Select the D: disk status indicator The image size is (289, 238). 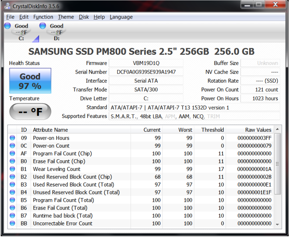click(42, 26)
